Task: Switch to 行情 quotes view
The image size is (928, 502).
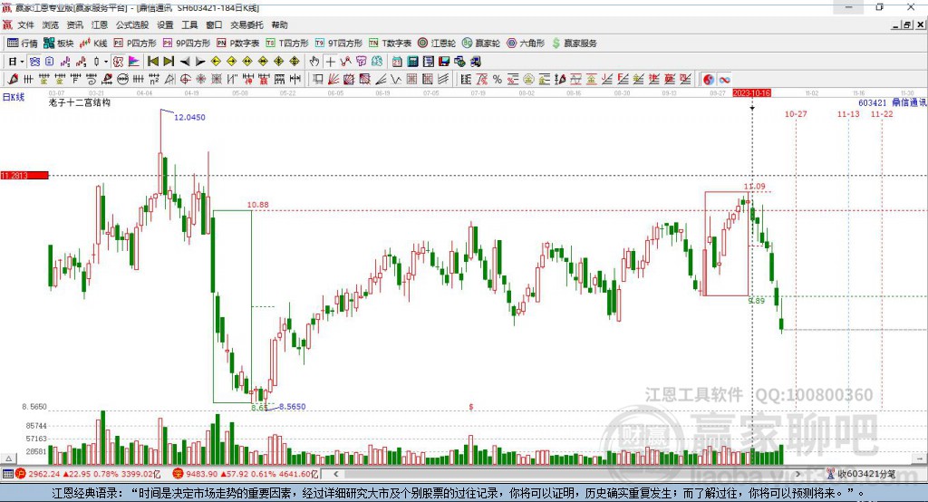Action: [23, 43]
